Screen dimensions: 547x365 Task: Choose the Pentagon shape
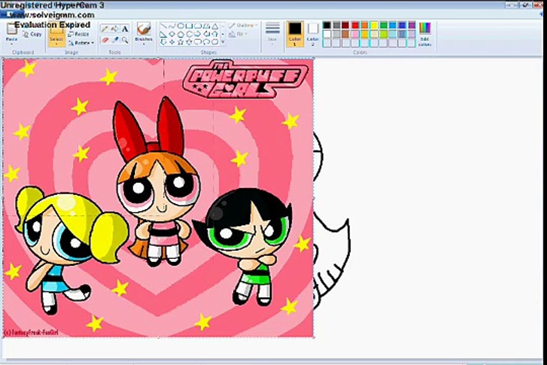pyautogui.click(x=181, y=34)
